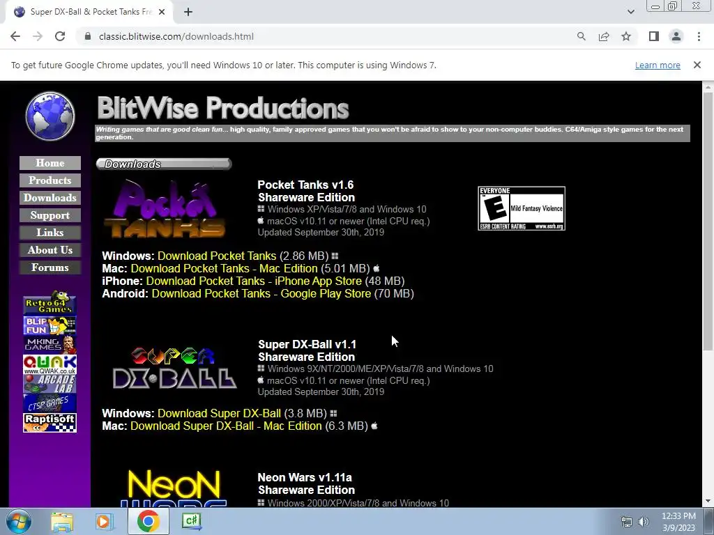The height and width of the screenshot is (535, 714).
Task: Dismiss the Chrome update notification bar
Action: click(x=697, y=65)
